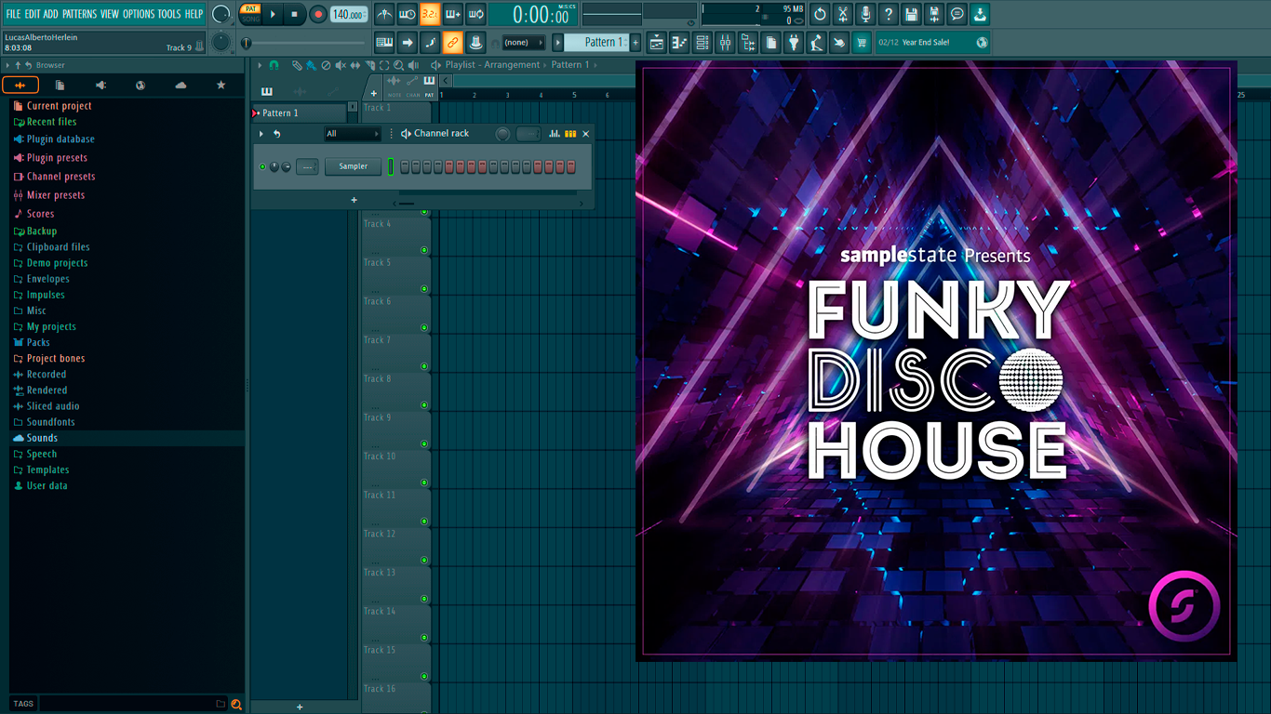The image size is (1271, 714).
Task: Open the speech bubble info icon
Action: coord(957,14)
